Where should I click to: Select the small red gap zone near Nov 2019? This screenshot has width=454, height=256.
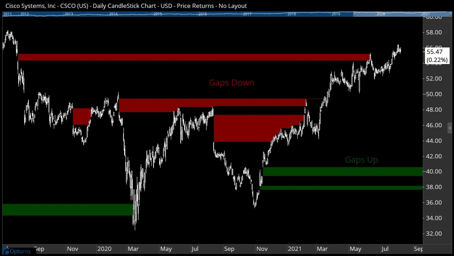click(x=82, y=116)
